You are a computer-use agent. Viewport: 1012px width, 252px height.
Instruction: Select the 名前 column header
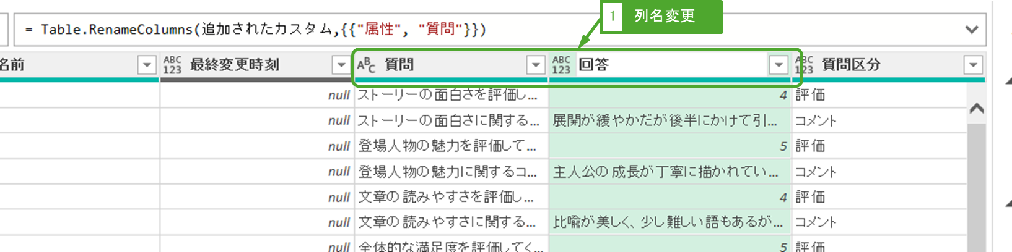coord(12,65)
